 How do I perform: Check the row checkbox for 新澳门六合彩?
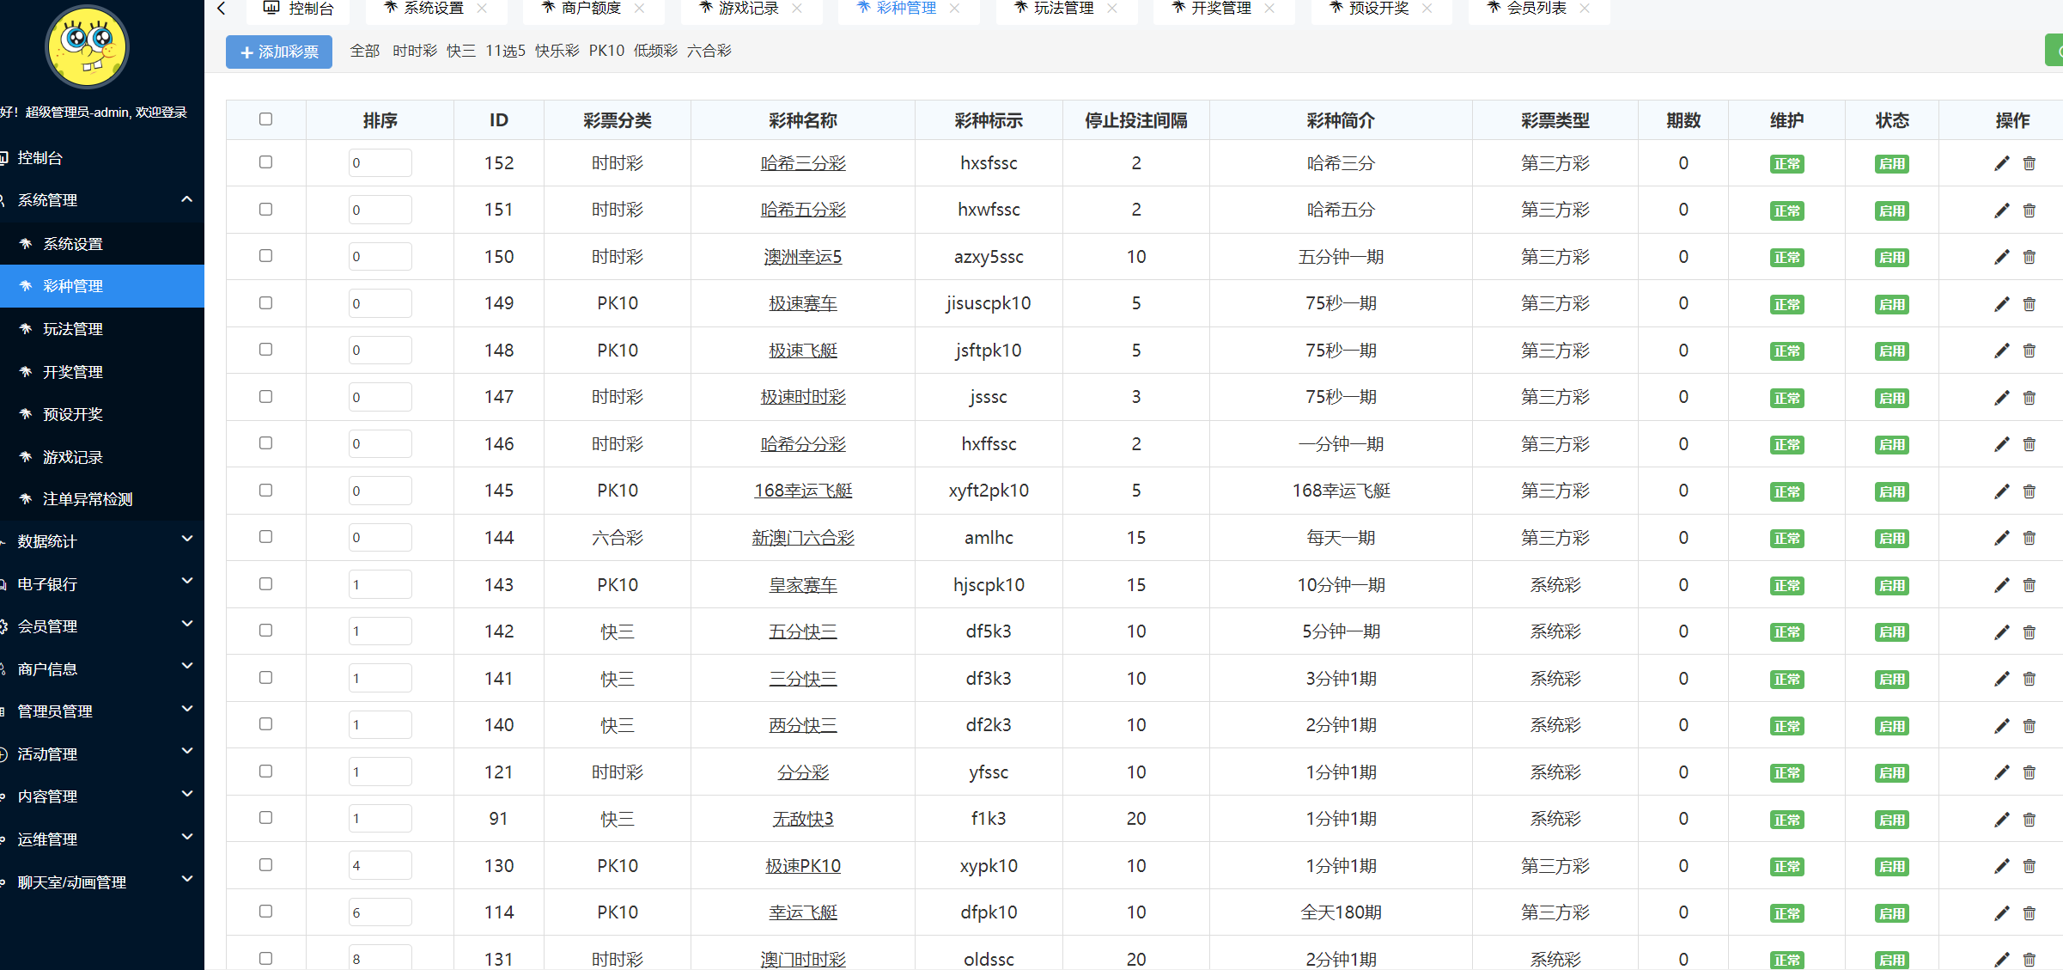point(265,536)
